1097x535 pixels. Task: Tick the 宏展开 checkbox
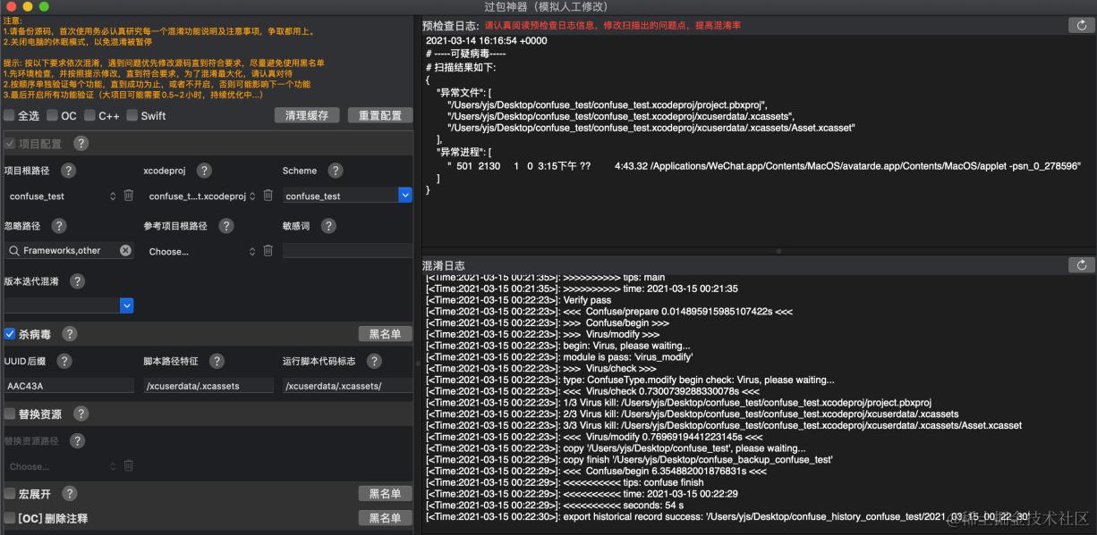click(x=10, y=494)
